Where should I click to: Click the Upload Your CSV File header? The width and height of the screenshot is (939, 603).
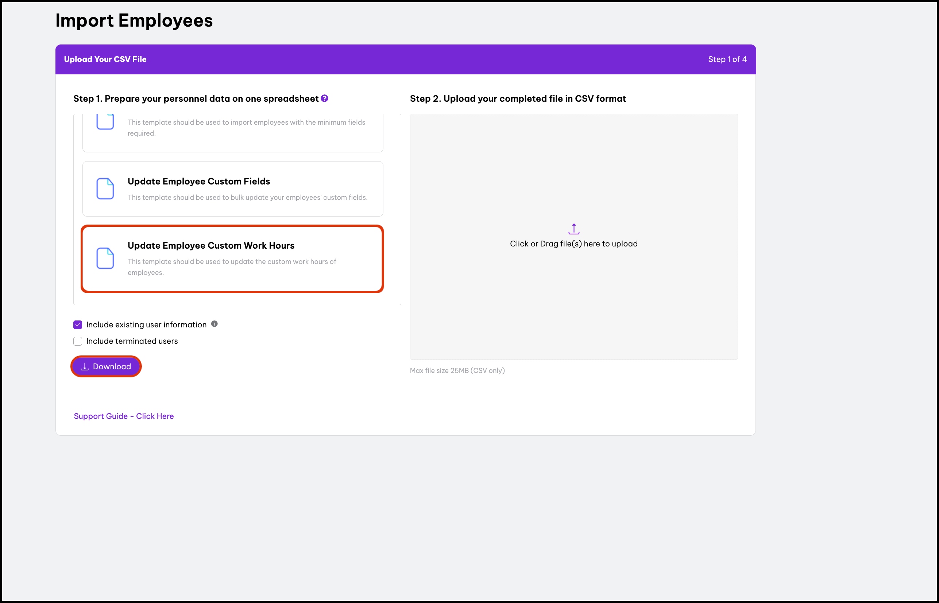105,59
